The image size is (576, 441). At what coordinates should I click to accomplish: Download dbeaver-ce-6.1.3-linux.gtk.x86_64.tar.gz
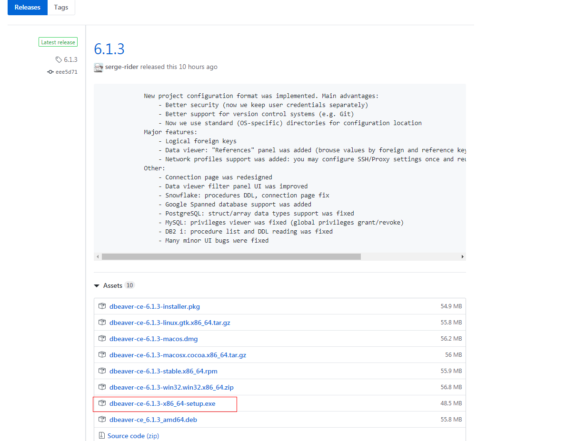[169, 323]
